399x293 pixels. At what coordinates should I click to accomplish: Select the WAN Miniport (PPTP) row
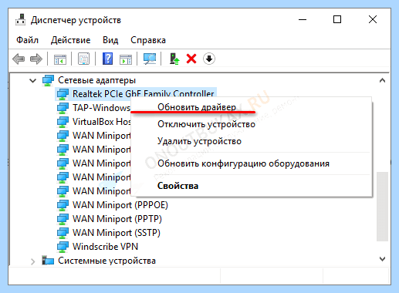[x=117, y=219]
